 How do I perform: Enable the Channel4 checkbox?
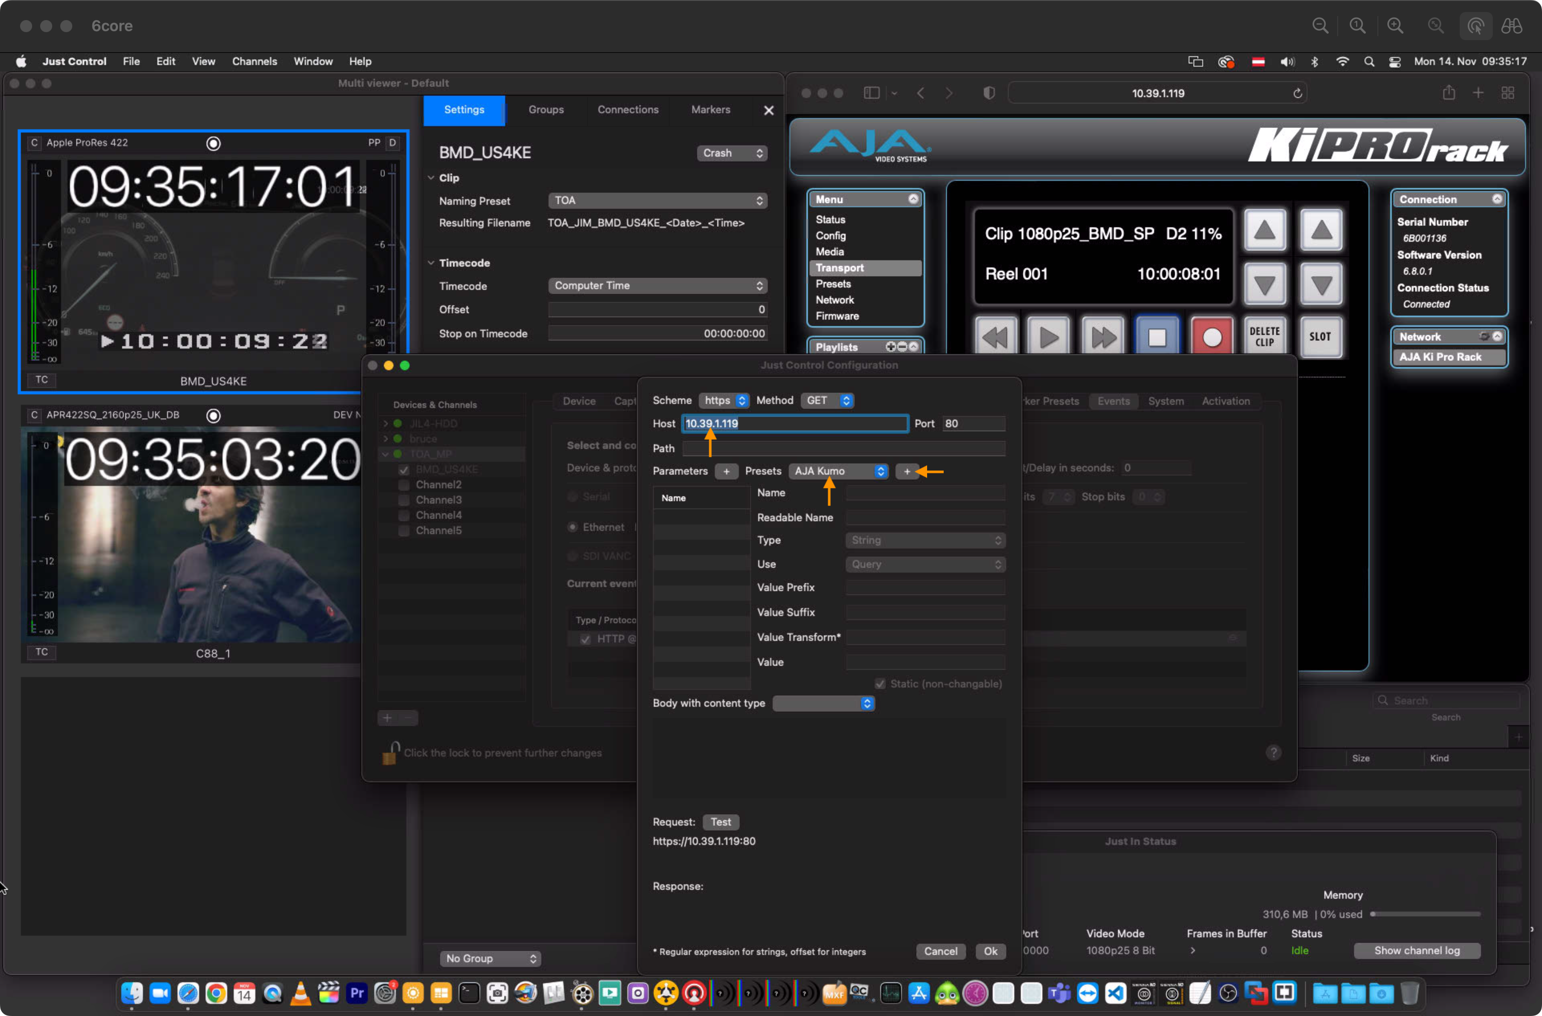pos(404,515)
